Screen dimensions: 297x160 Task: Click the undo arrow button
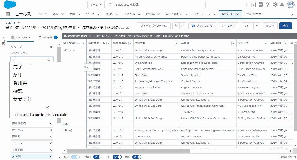click(176, 26)
